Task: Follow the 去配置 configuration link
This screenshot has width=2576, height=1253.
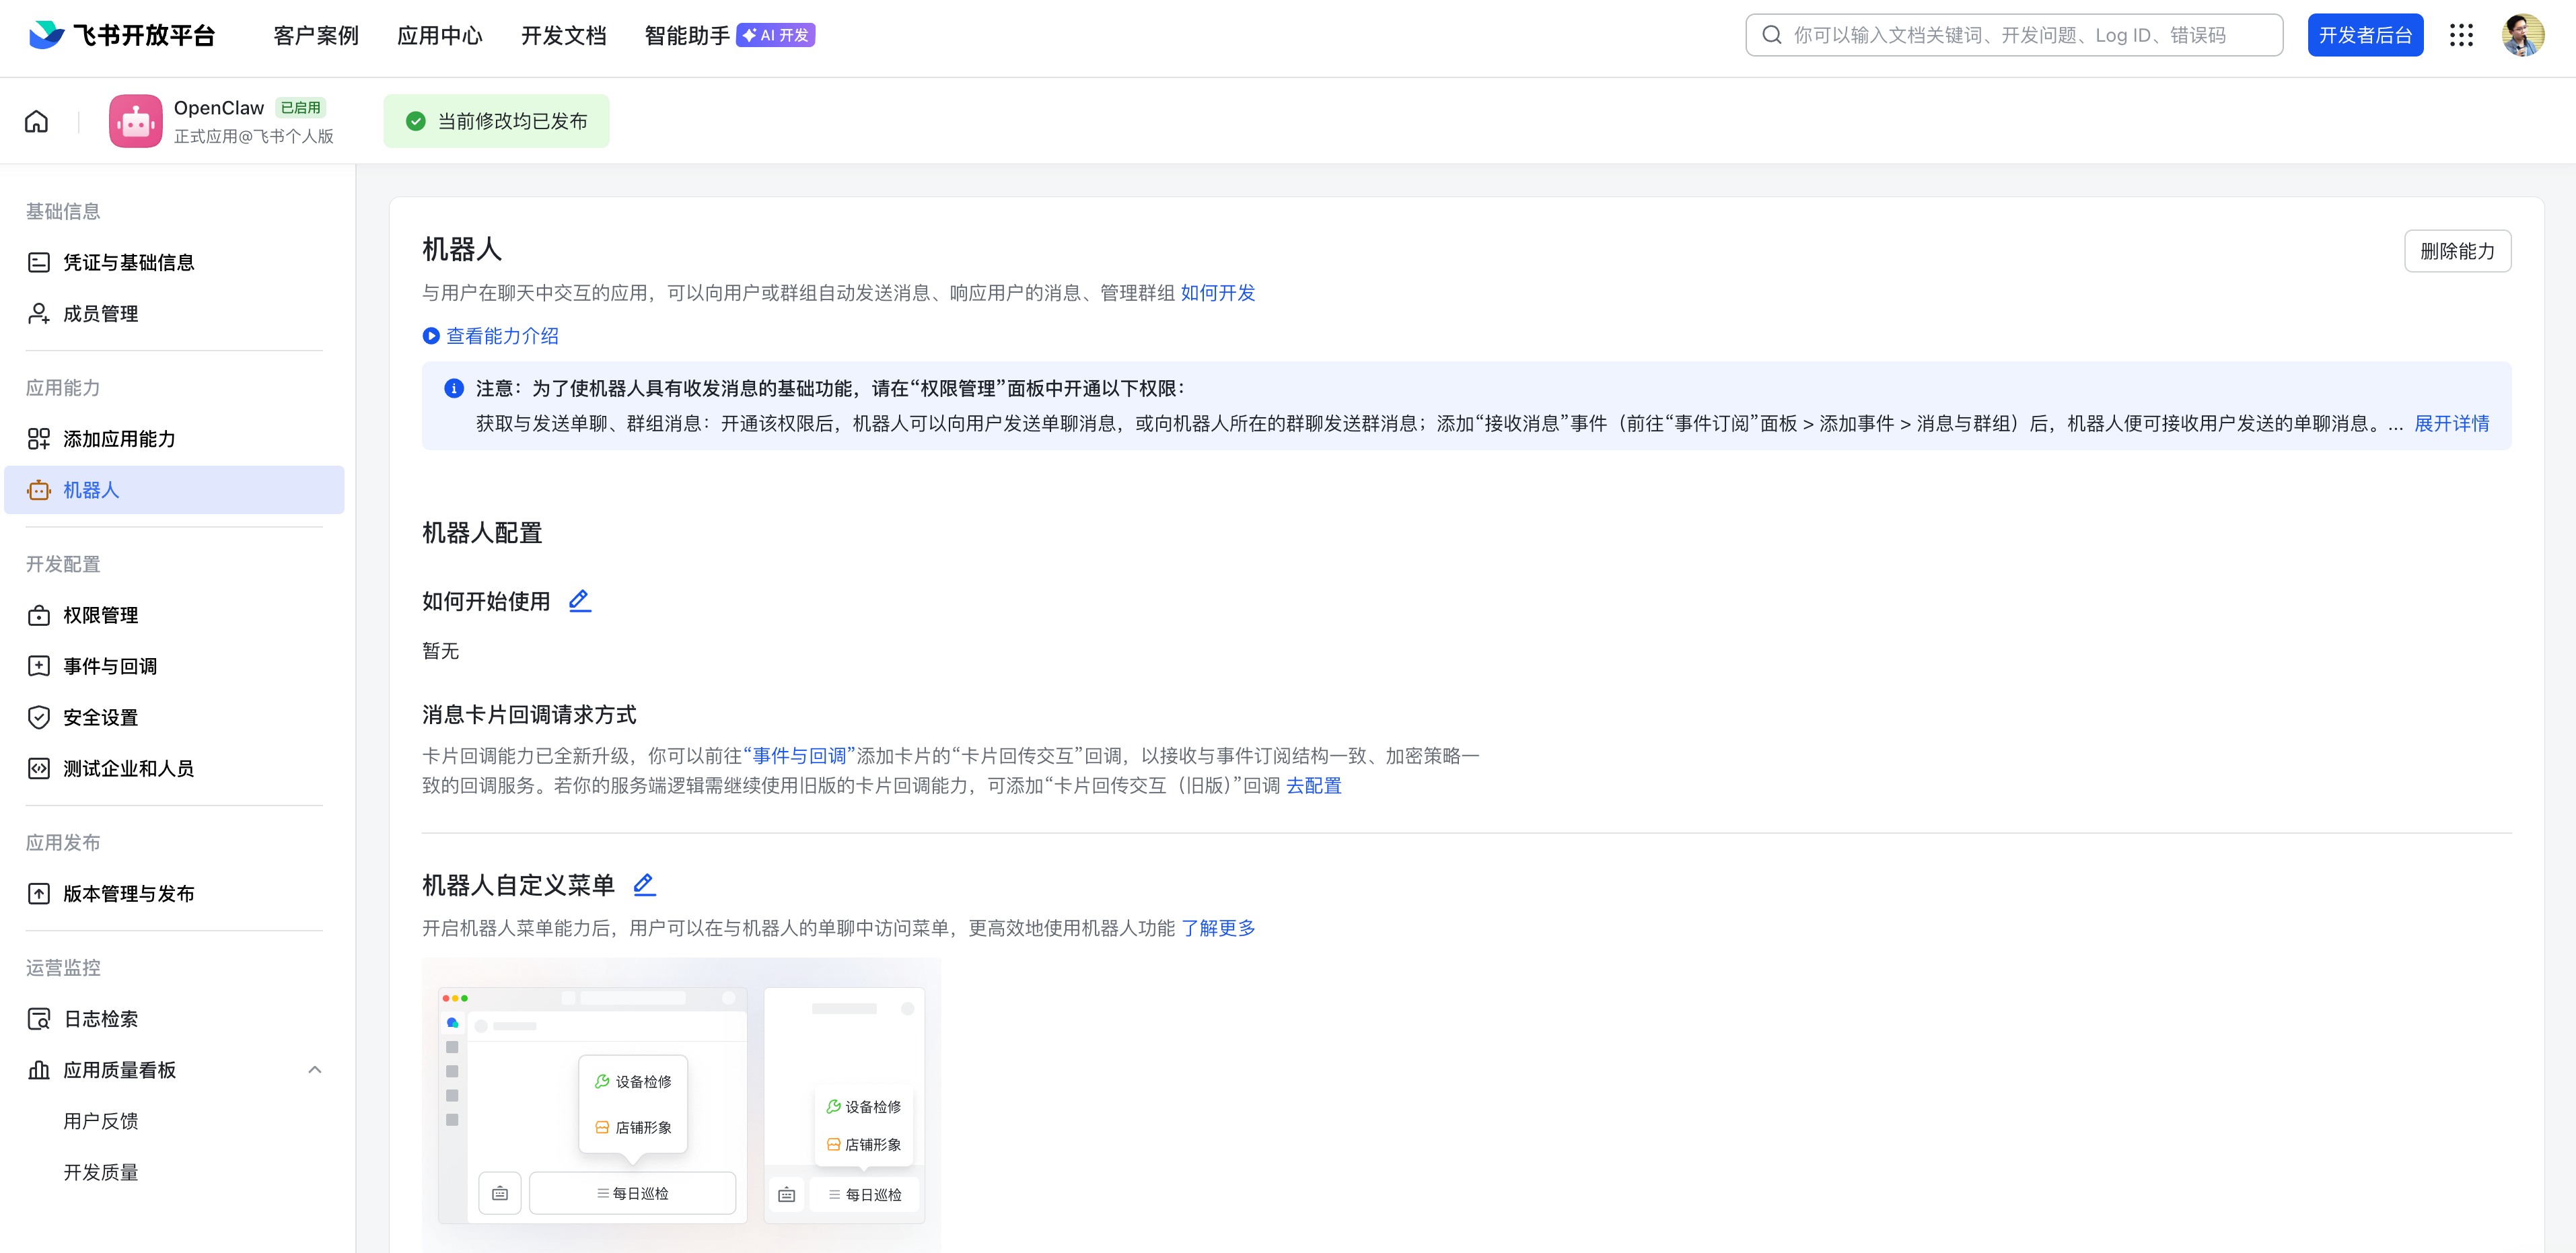Action: [x=1314, y=786]
